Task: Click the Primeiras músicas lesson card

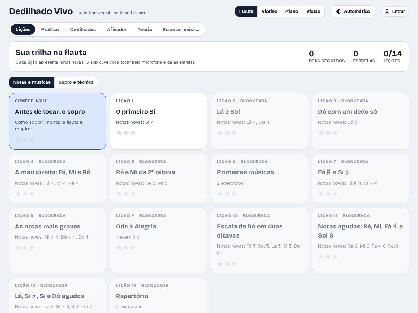Action: click(260, 178)
